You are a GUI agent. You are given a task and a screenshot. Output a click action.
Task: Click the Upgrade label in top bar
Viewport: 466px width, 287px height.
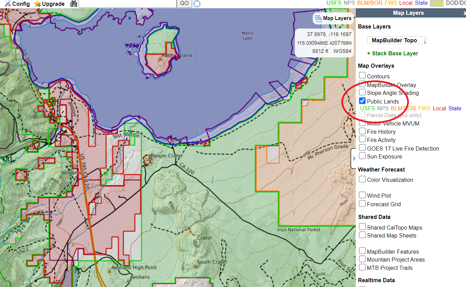(x=53, y=4)
